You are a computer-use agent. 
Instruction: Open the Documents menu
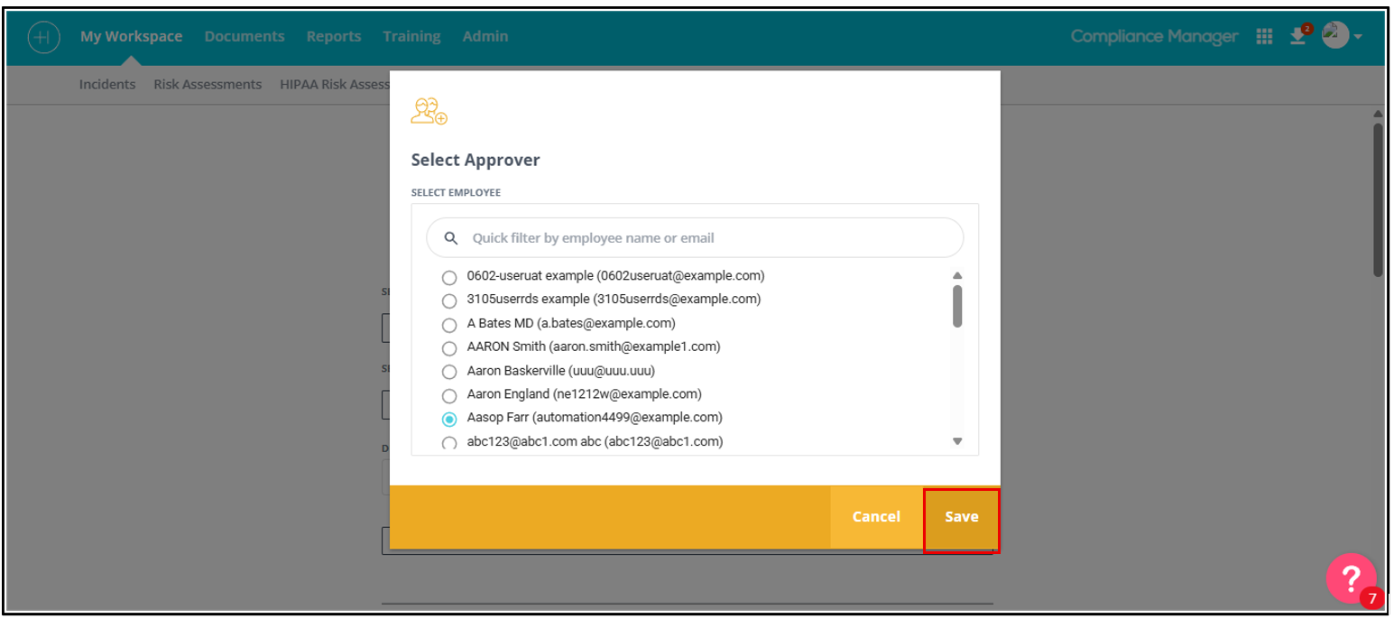245,36
